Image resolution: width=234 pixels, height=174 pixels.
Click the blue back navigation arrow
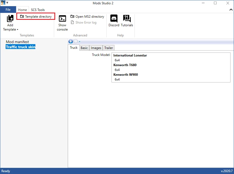click(71, 41)
